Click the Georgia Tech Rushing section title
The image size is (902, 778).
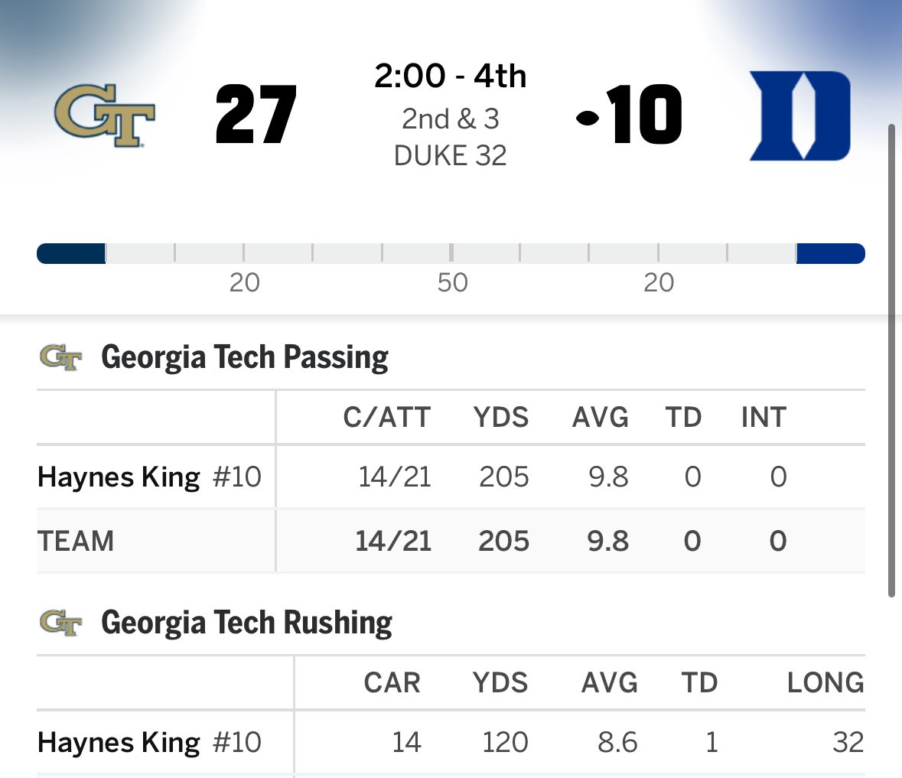click(x=246, y=623)
